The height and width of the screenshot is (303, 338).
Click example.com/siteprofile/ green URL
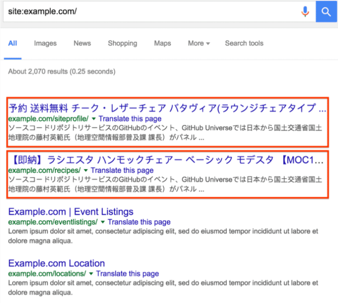pos(48,119)
